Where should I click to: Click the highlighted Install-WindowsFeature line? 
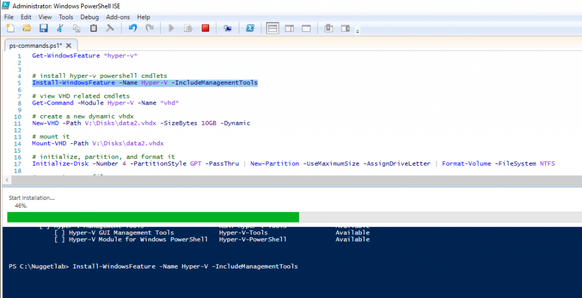coord(145,83)
